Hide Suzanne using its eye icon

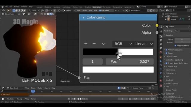point(189,19)
